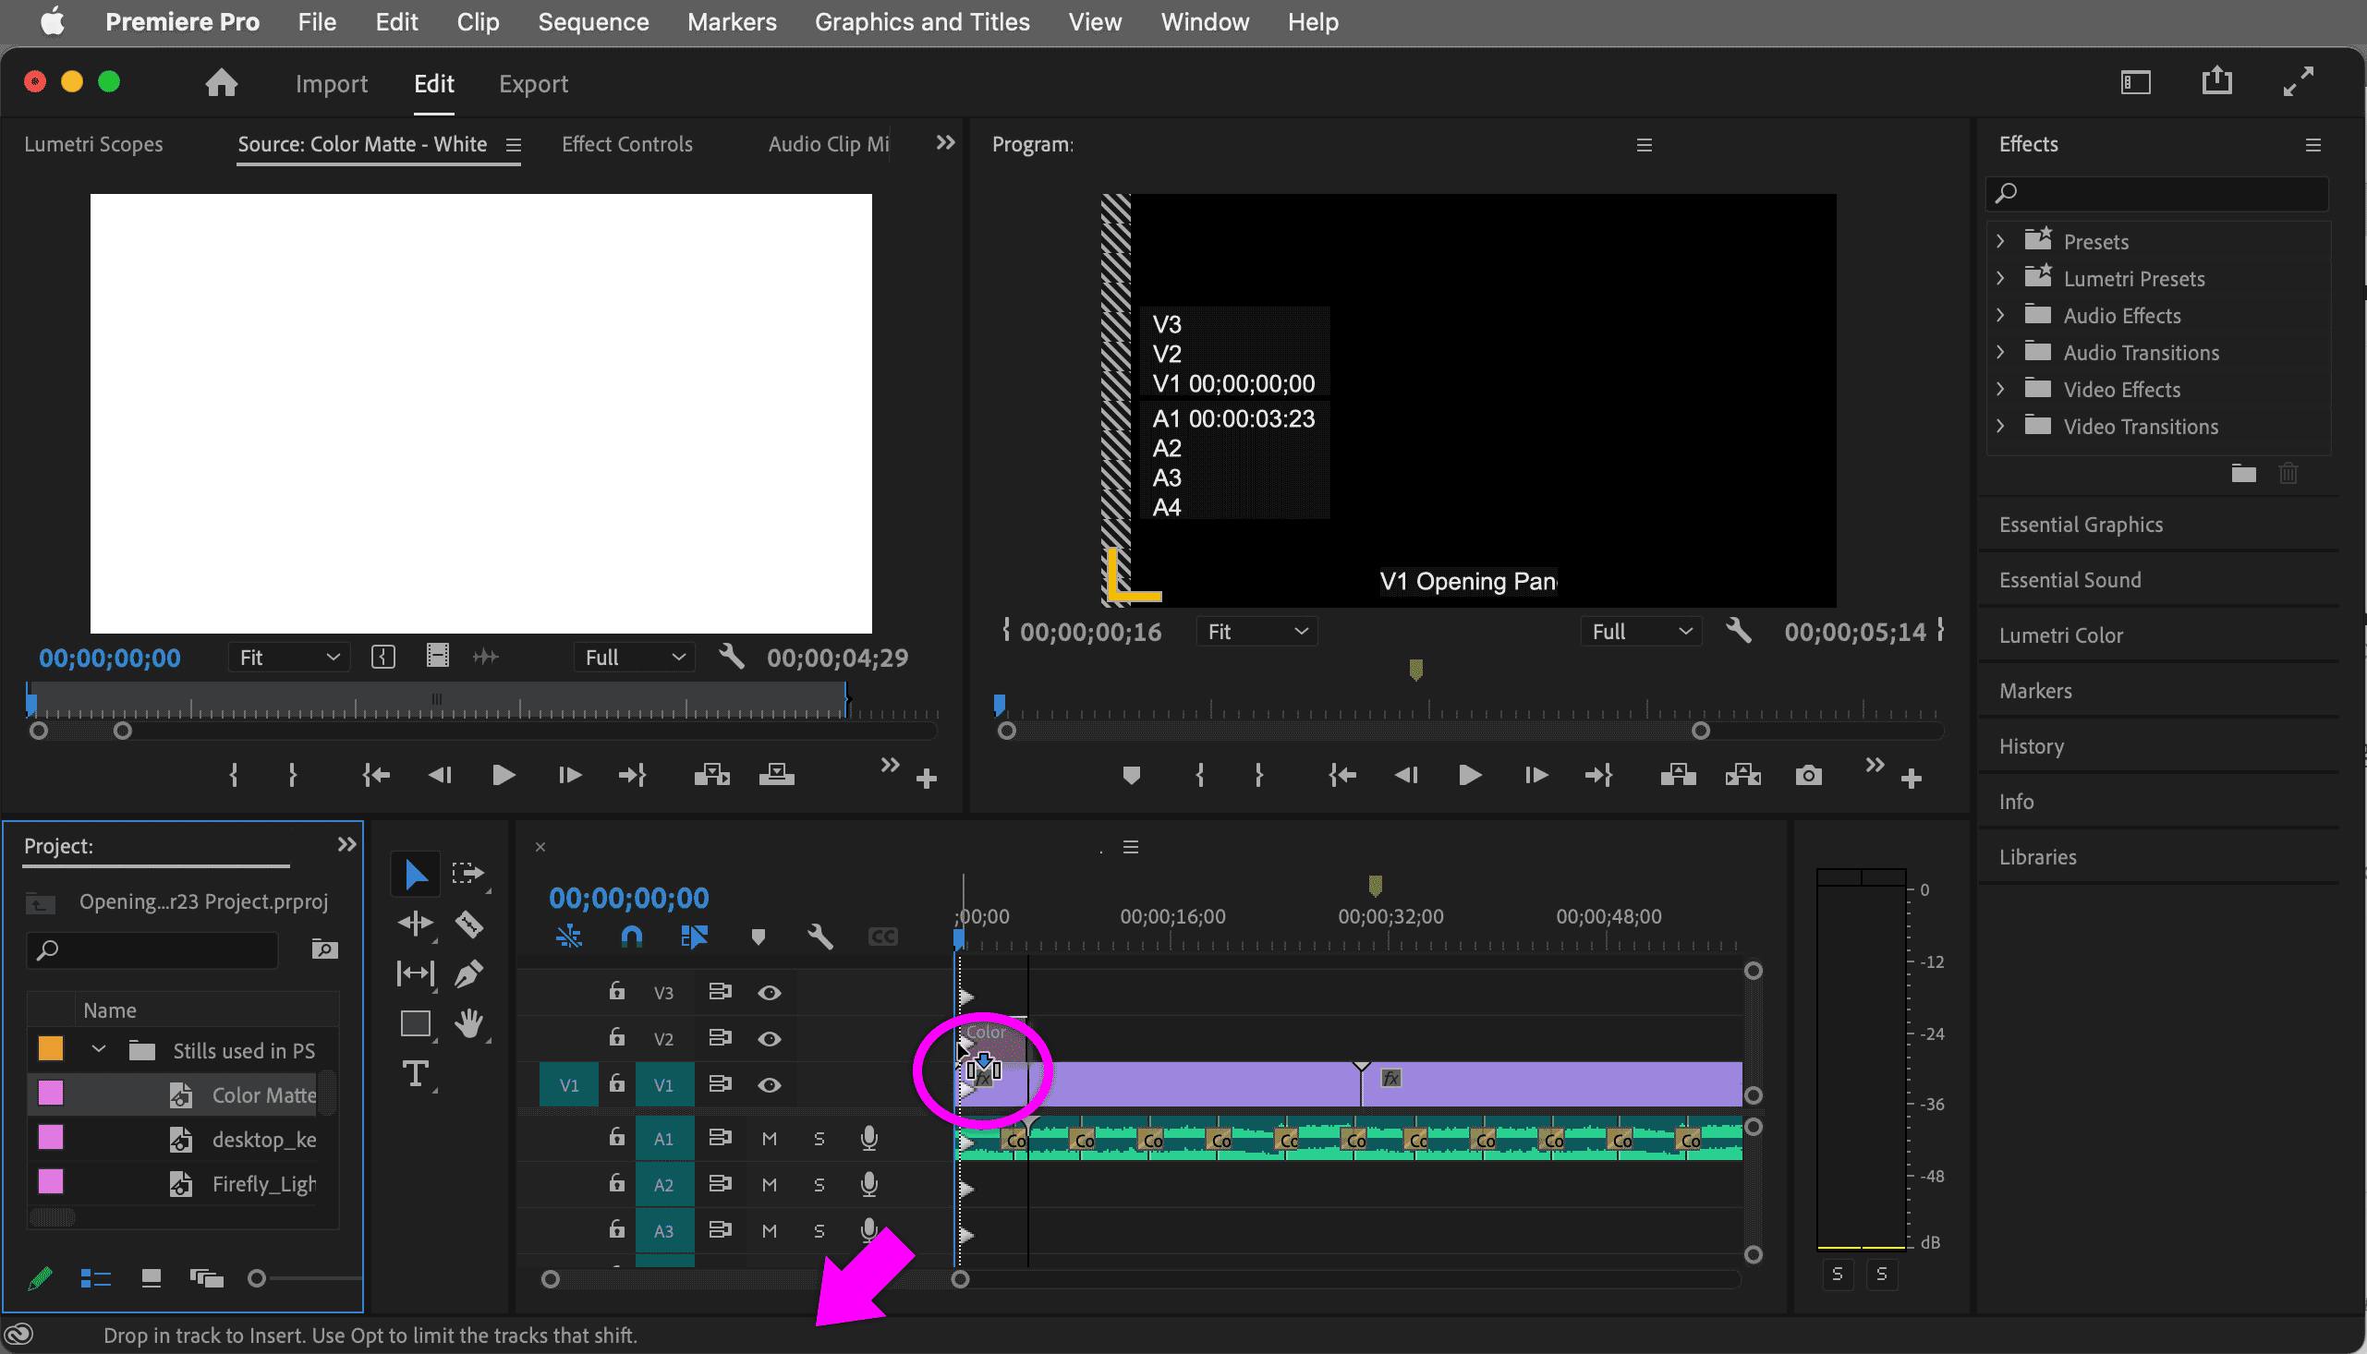Open the Sequence menu

tap(595, 21)
